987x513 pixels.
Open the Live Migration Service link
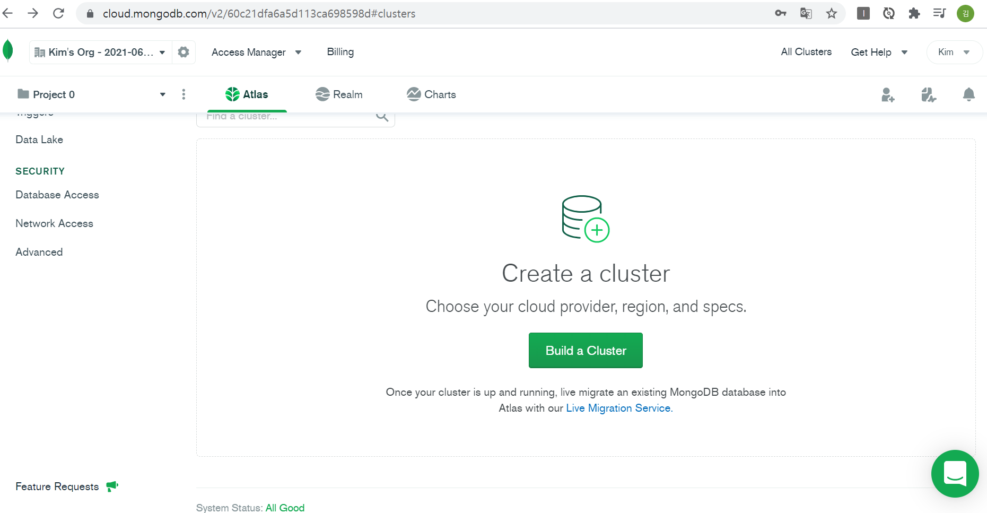(x=618, y=408)
